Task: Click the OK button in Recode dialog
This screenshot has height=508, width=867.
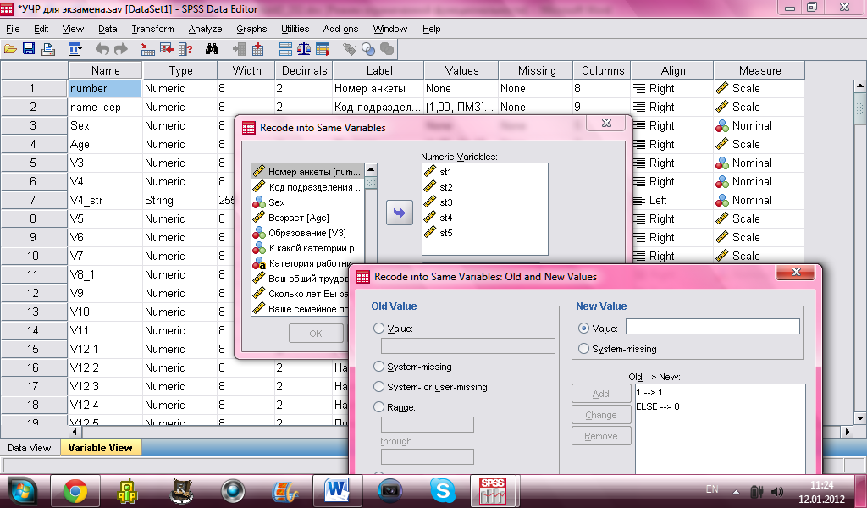Action: pos(316,334)
